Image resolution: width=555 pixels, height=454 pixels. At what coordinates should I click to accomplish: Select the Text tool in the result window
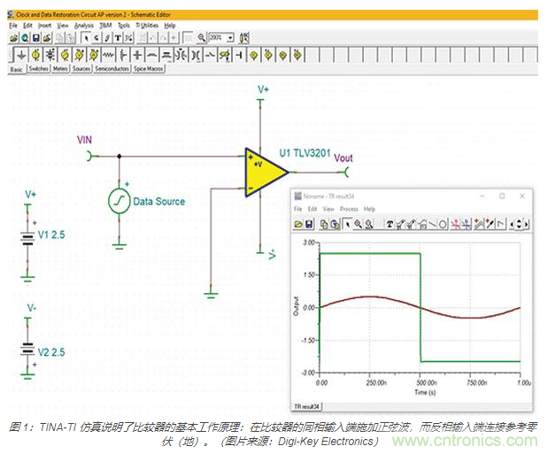pos(389,223)
